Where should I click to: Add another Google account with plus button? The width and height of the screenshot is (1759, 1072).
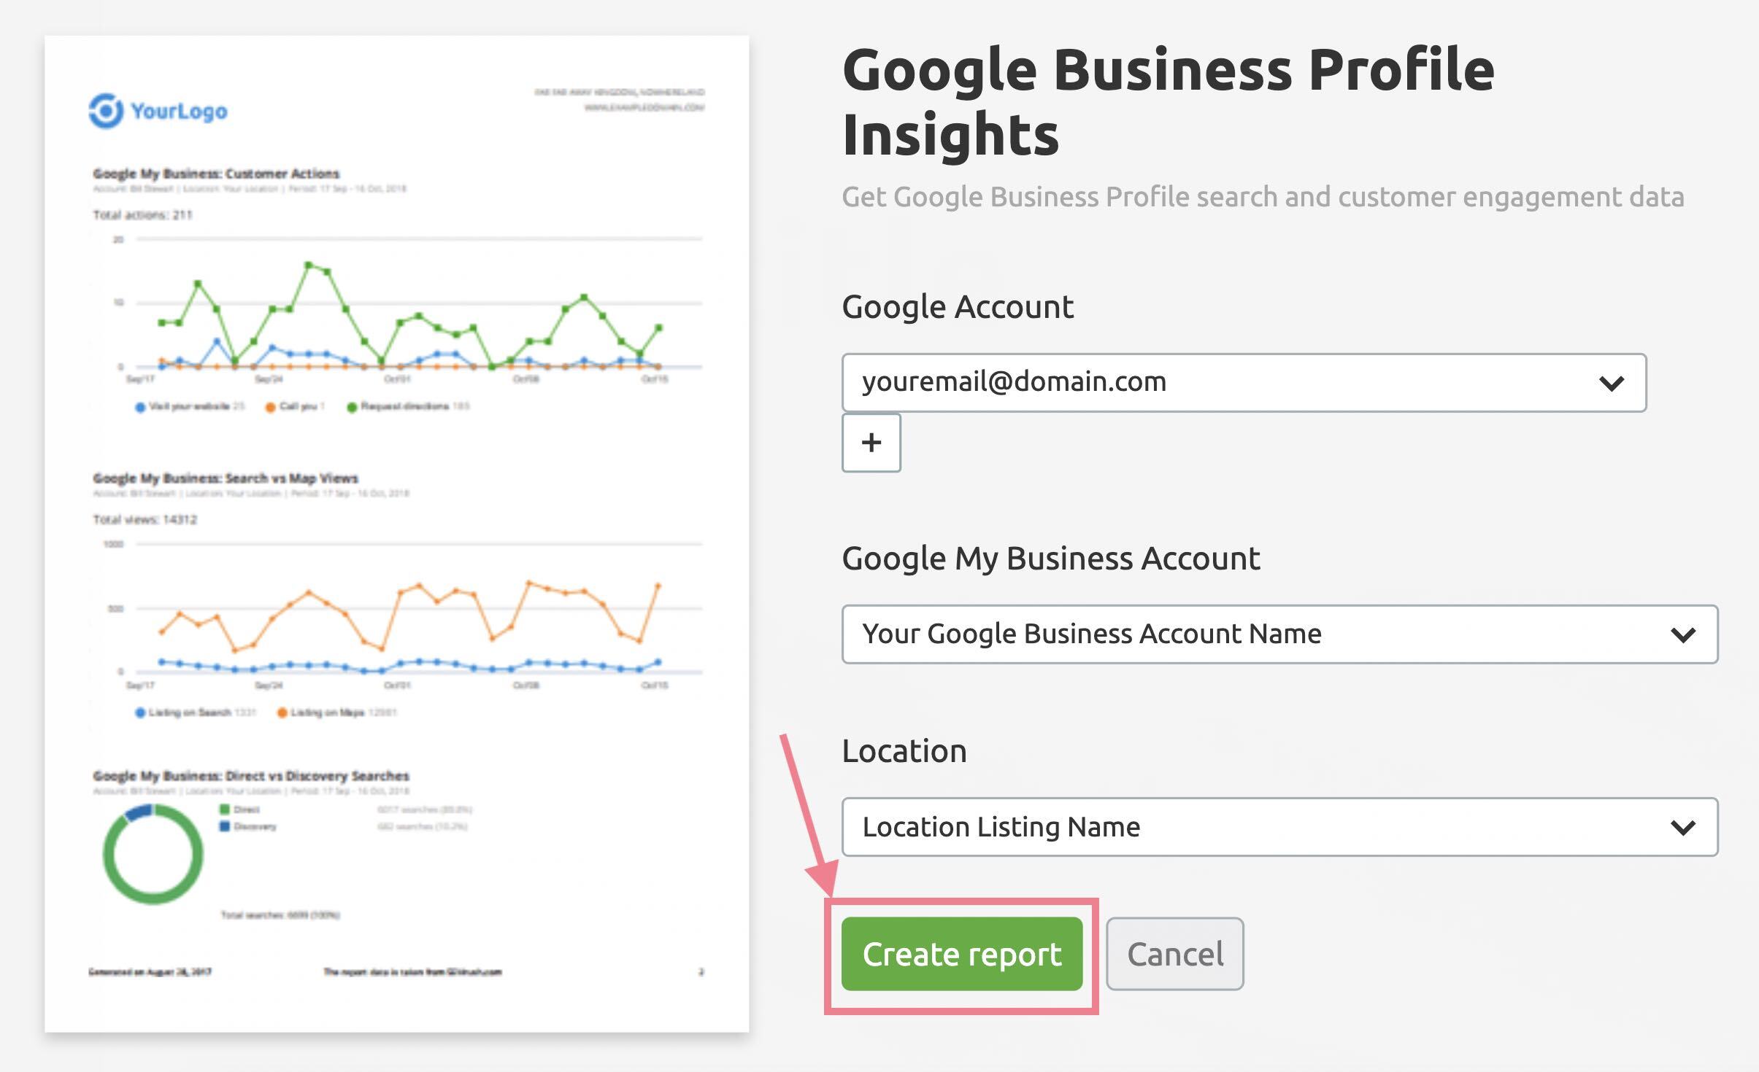click(x=871, y=443)
